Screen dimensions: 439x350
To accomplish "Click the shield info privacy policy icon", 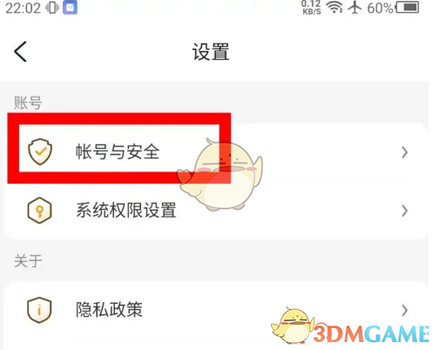I will [x=39, y=310].
